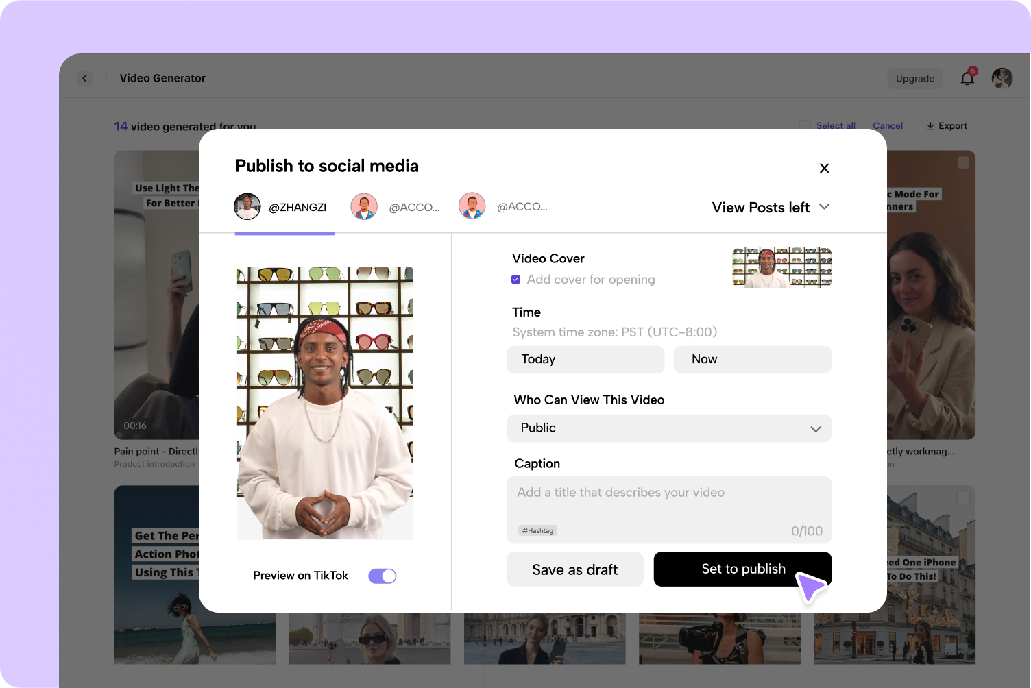Click the Export download icon
Viewport: 1031px width, 688px height.
pos(930,126)
